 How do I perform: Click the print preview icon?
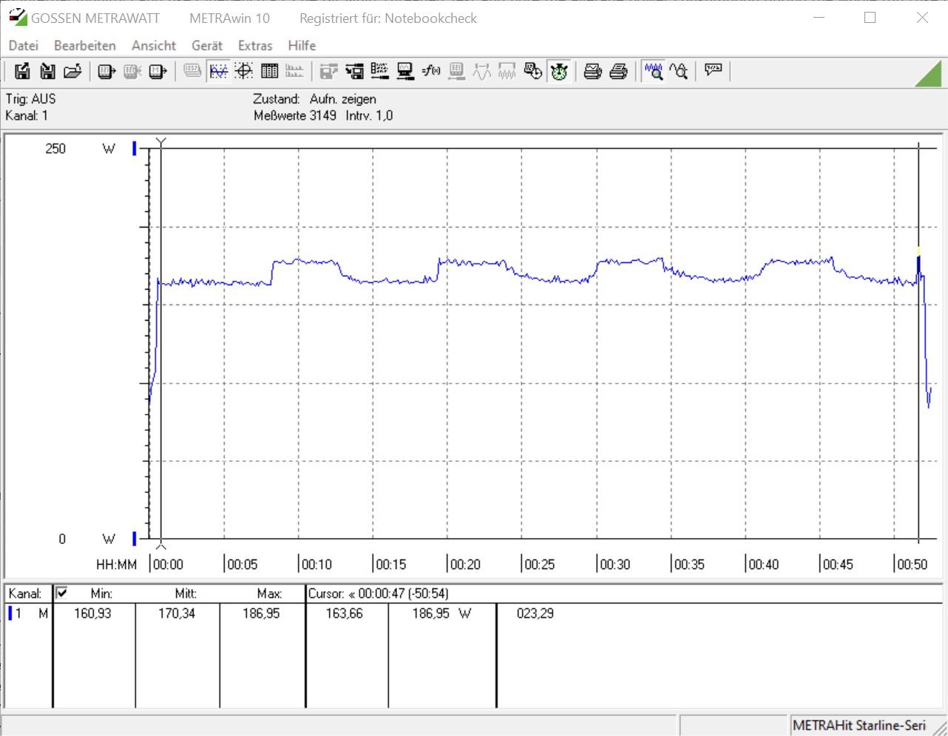coord(593,71)
